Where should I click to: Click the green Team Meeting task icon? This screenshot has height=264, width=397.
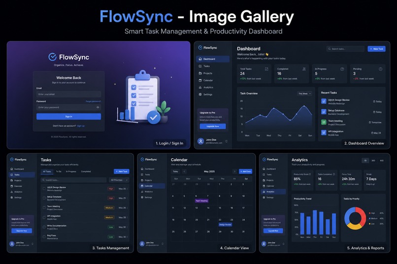coord(324,122)
